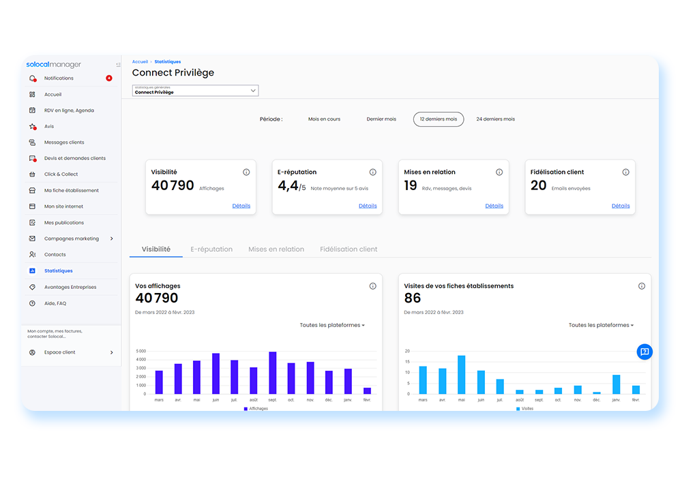Switch to the Mises en relation tab
This screenshot has width=682, height=477.
point(276,249)
